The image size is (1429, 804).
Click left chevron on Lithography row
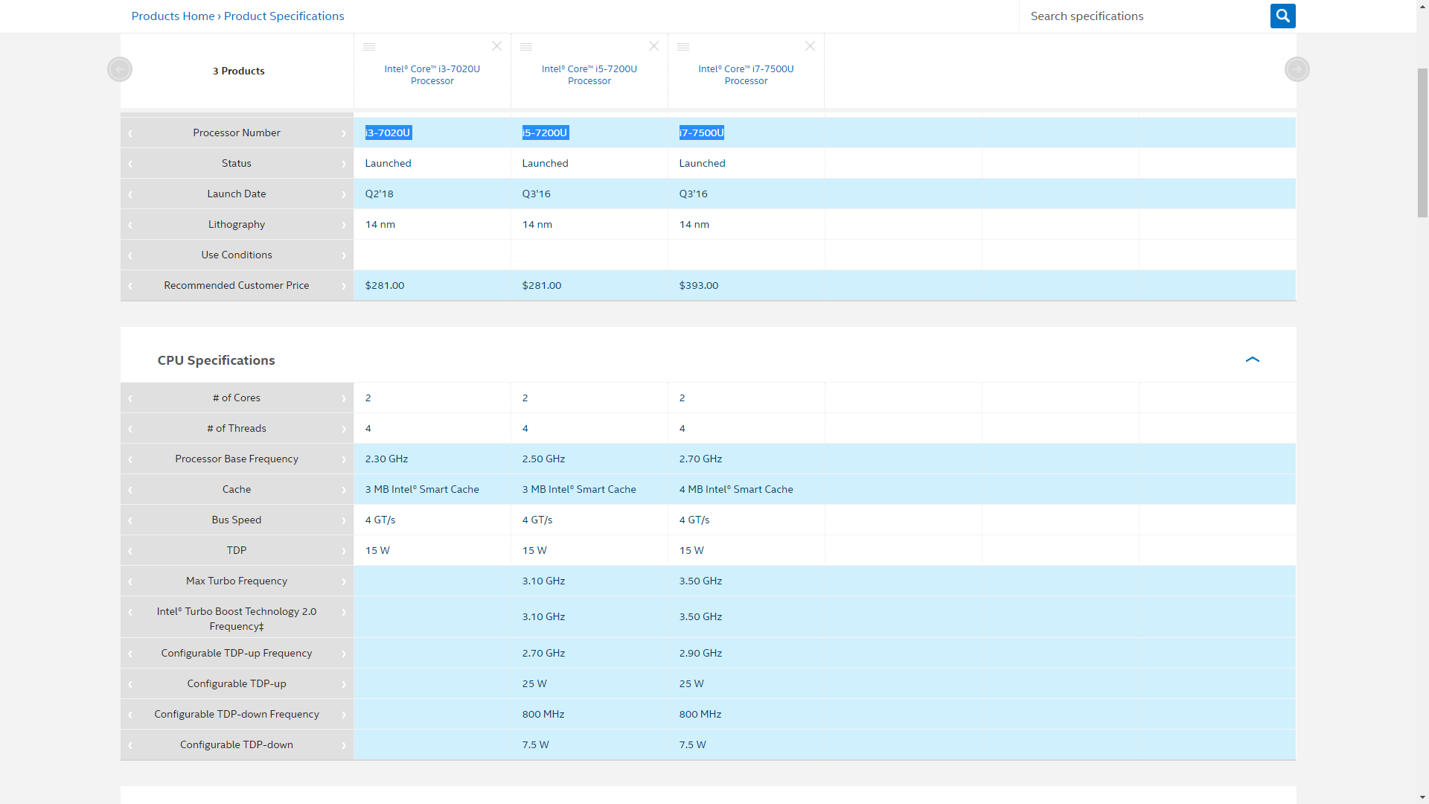pos(130,225)
